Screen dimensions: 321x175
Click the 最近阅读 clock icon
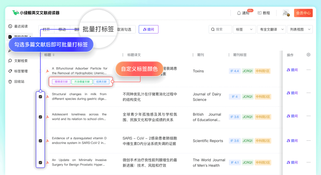[10, 26]
